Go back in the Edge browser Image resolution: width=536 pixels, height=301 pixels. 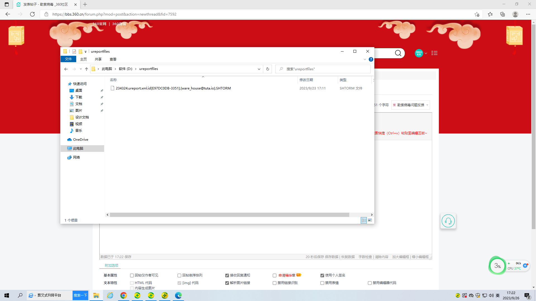pyautogui.click(x=8, y=14)
